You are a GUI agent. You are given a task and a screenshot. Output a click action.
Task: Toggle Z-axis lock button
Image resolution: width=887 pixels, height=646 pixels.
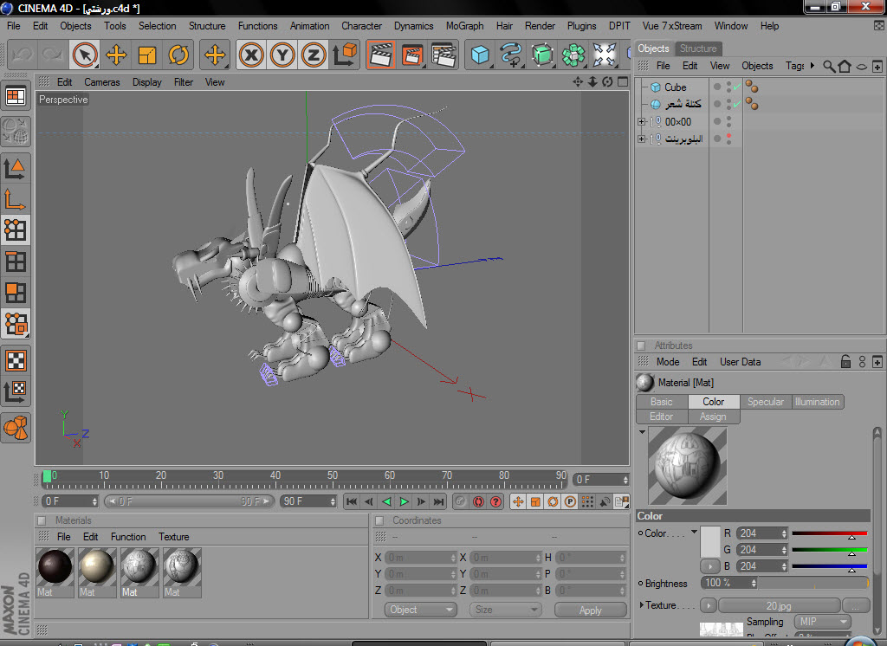314,55
